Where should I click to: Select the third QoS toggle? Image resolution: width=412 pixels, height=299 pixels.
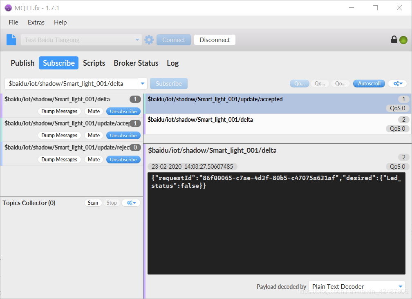(x=340, y=83)
